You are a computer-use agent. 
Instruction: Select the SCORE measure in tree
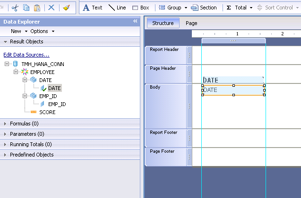point(47,112)
